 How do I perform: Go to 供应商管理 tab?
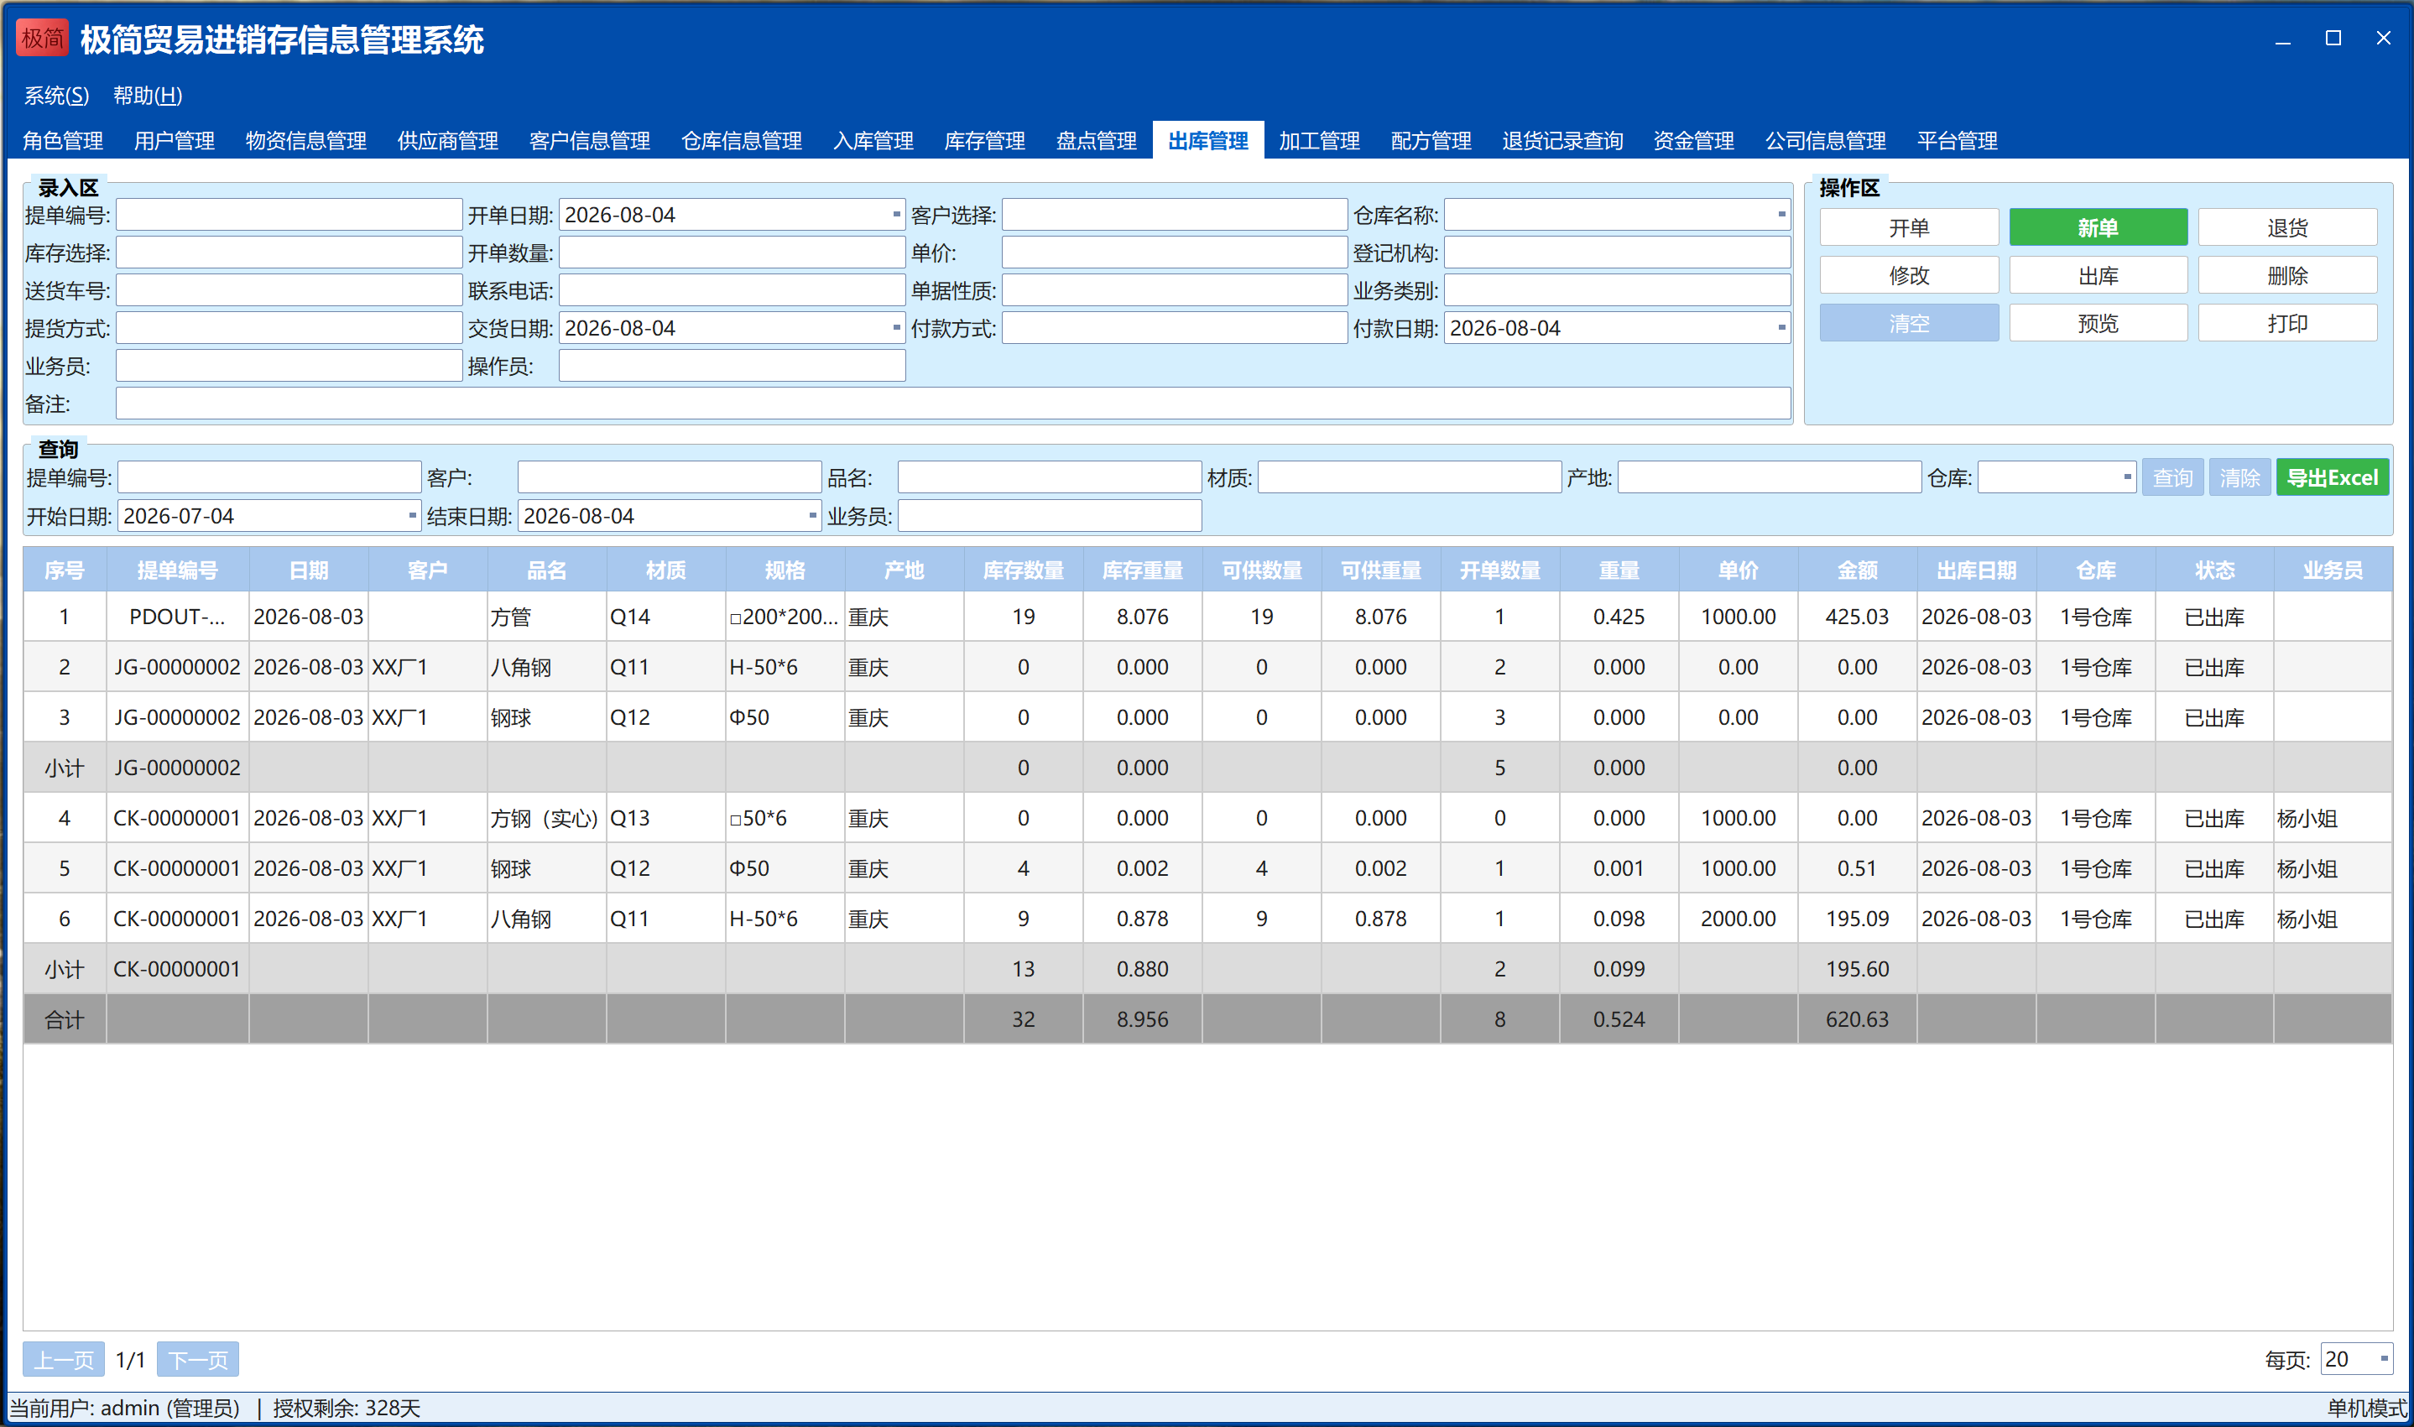click(447, 140)
